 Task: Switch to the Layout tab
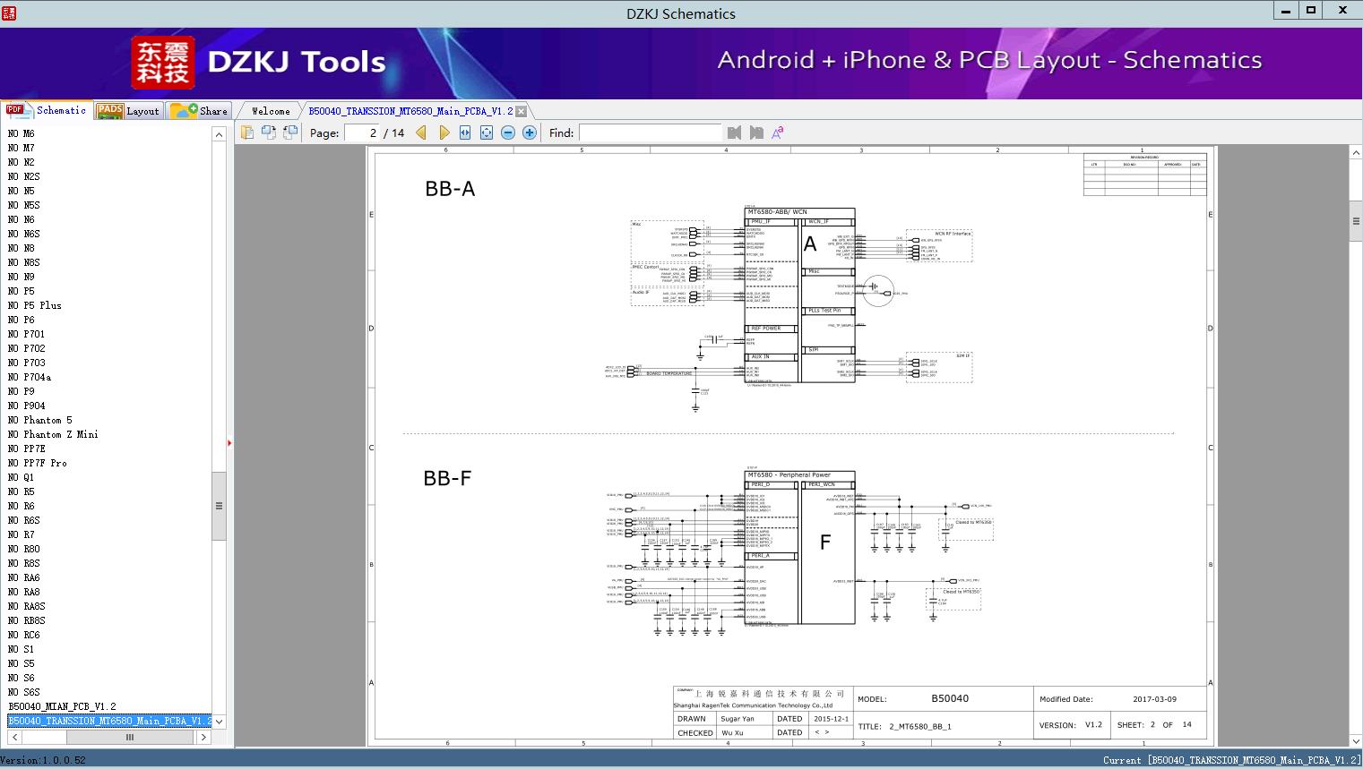pos(128,111)
